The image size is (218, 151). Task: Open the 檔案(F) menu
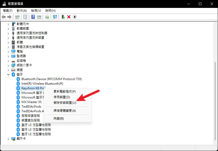point(8,11)
